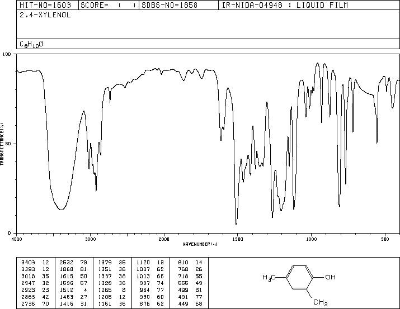Select peak 2947 in the peak table
Viewport: 400px width, 309px height.
[28, 283]
